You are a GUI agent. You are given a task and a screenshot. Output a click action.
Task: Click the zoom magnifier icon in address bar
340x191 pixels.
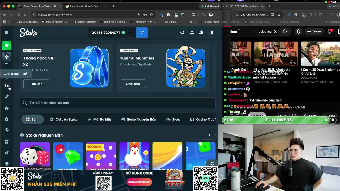pos(139,15)
